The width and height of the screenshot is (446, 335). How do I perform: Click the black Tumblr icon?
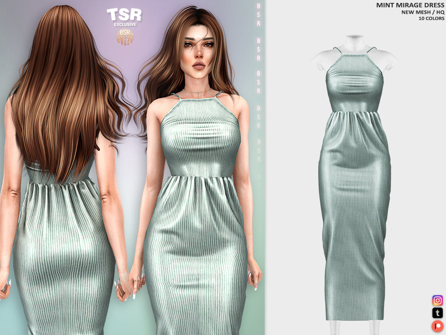[437, 313]
